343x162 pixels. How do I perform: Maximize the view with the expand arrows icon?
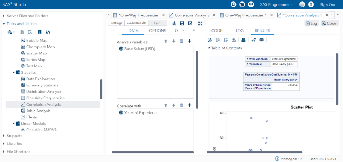click(x=200, y=23)
